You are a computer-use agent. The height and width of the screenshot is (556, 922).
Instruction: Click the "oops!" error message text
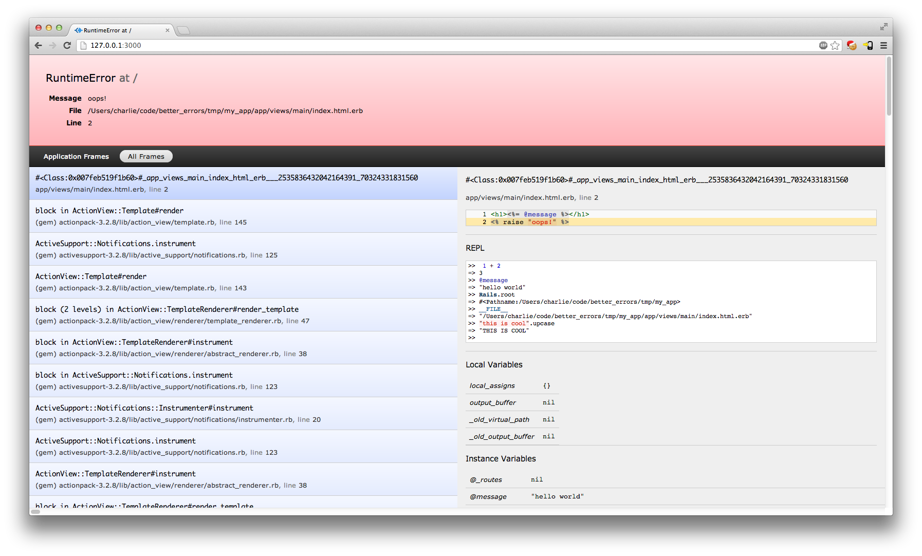click(97, 98)
